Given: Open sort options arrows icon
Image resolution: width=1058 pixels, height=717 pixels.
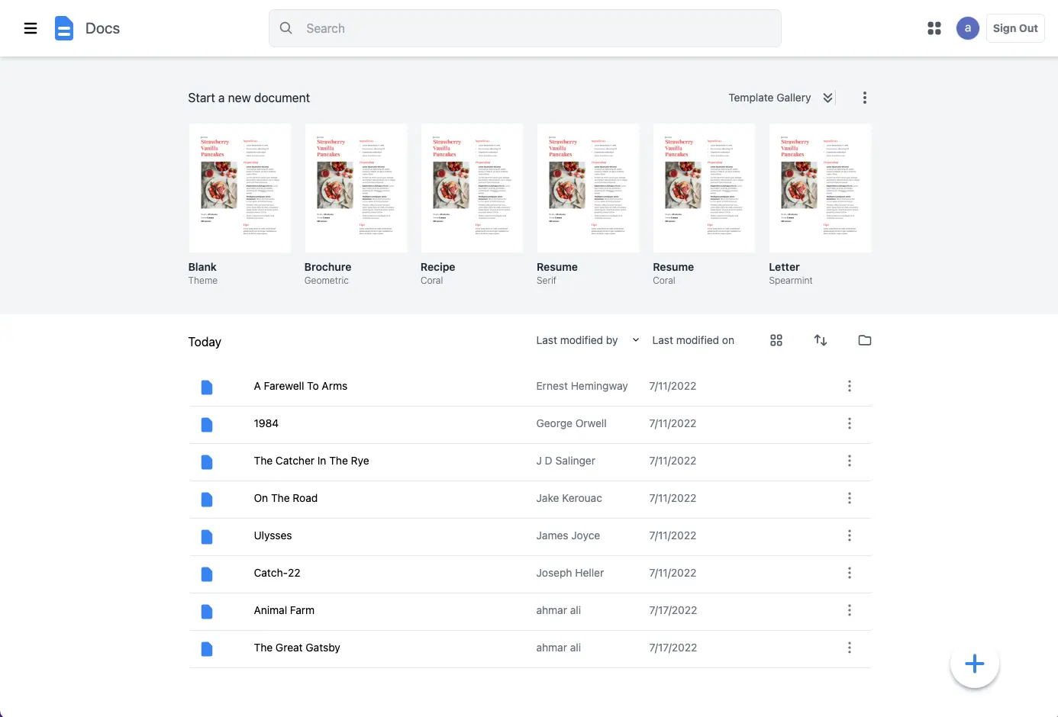Looking at the screenshot, I should point(821,340).
